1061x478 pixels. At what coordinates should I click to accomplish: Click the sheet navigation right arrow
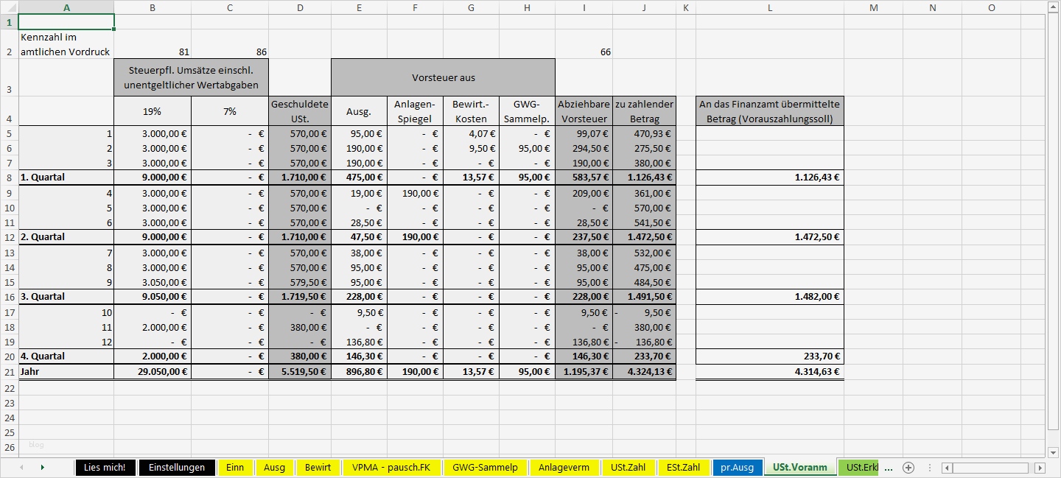tap(42, 467)
